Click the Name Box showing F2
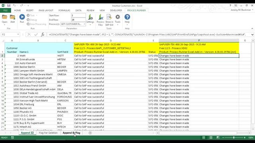Image resolution: width=255 pixels, height=143 pixels. coord(9,35)
